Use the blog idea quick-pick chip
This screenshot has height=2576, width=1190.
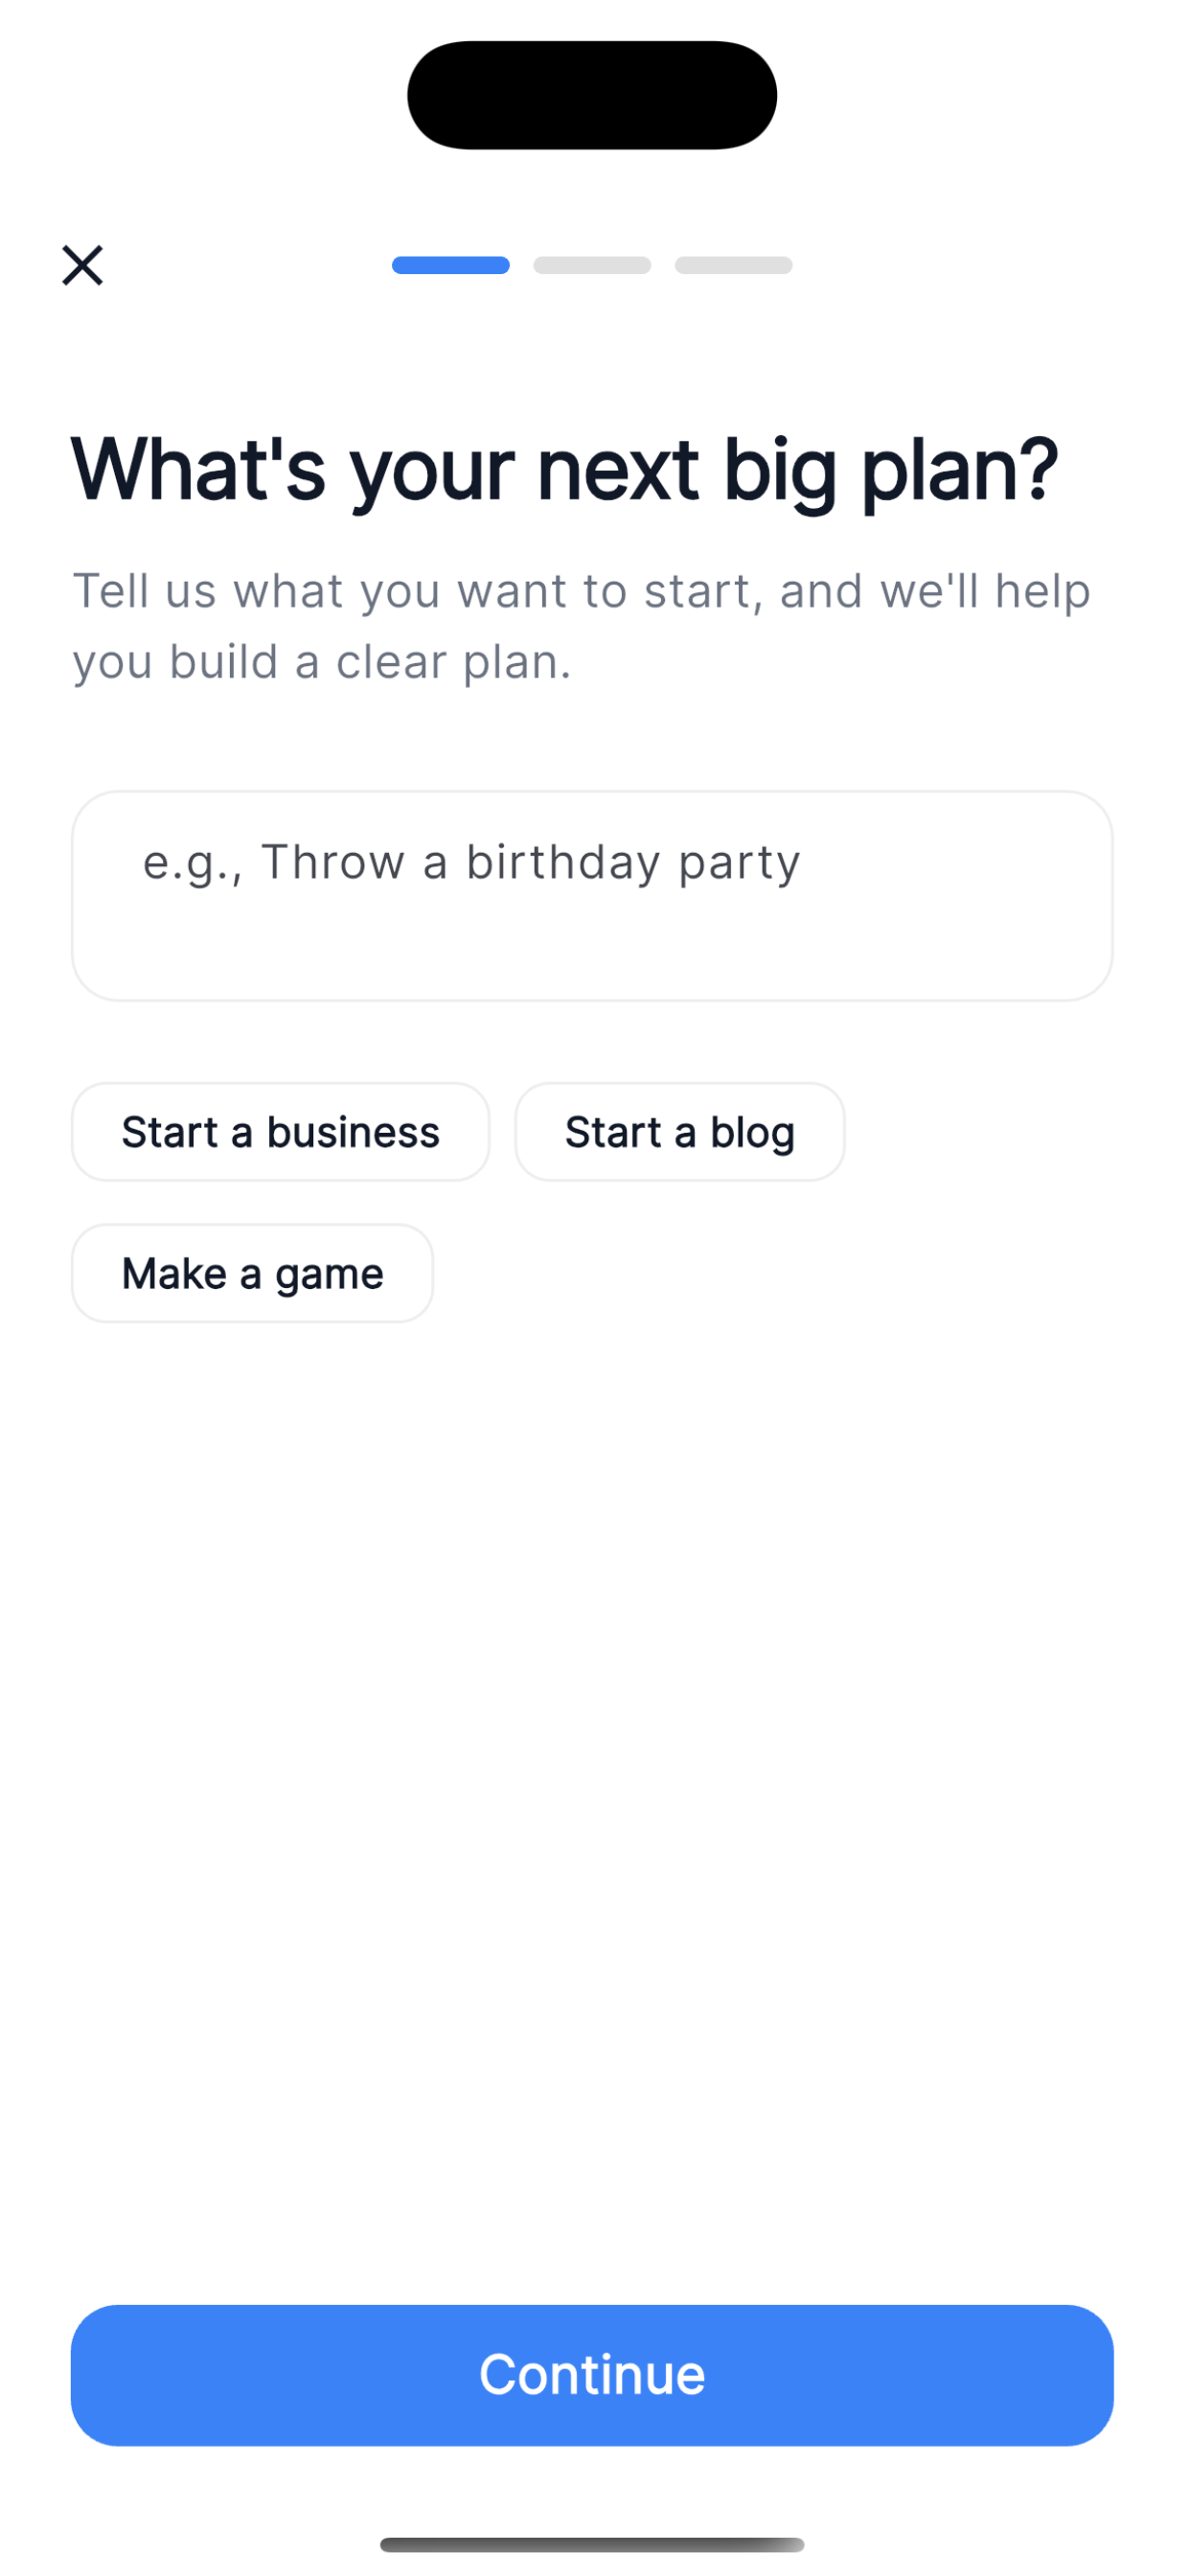click(x=679, y=1132)
